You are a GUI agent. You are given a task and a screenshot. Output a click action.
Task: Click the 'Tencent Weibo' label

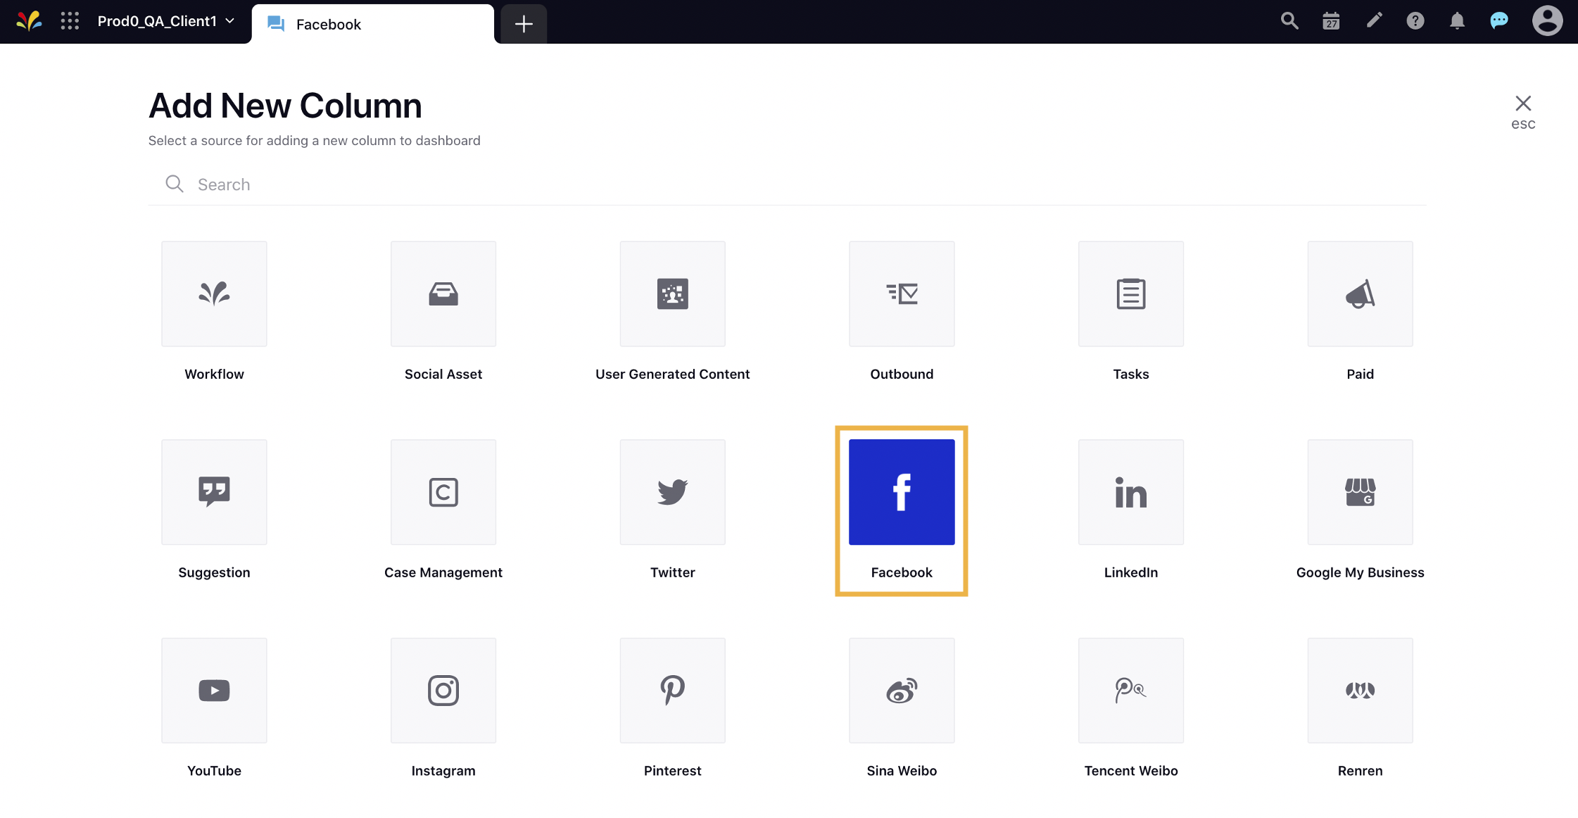point(1131,771)
